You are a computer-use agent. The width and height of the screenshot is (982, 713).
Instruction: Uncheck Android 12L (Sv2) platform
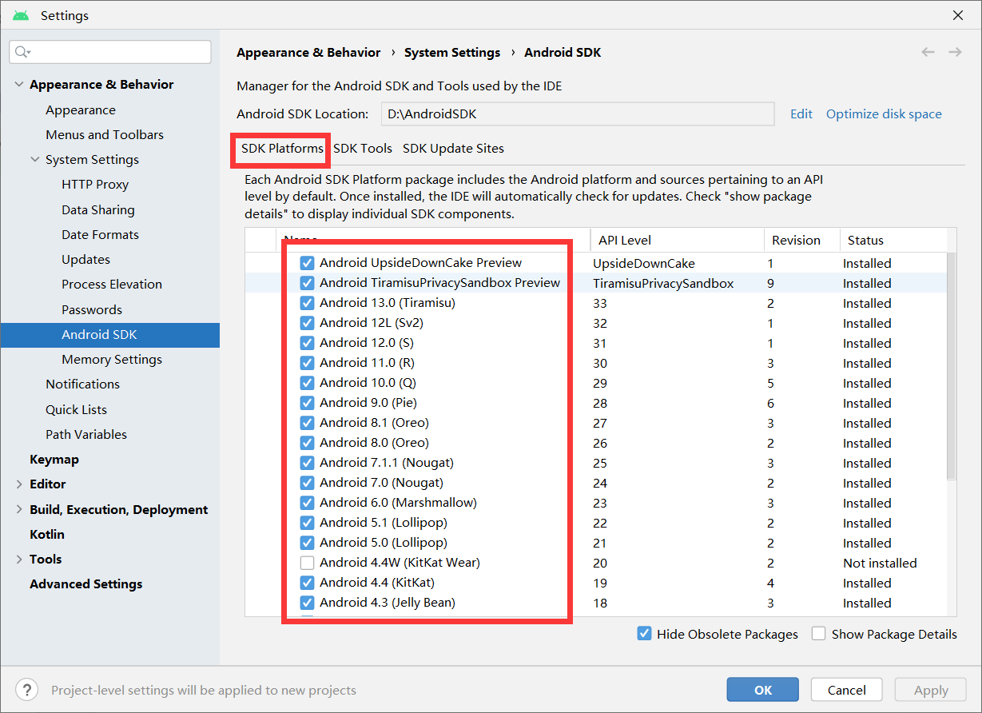307,323
